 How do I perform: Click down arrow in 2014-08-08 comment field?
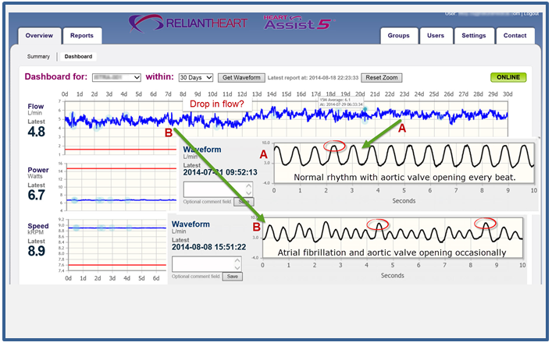[x=237, y=268]
